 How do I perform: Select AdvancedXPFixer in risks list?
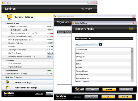pyautogui.click(x=103, y=74)
